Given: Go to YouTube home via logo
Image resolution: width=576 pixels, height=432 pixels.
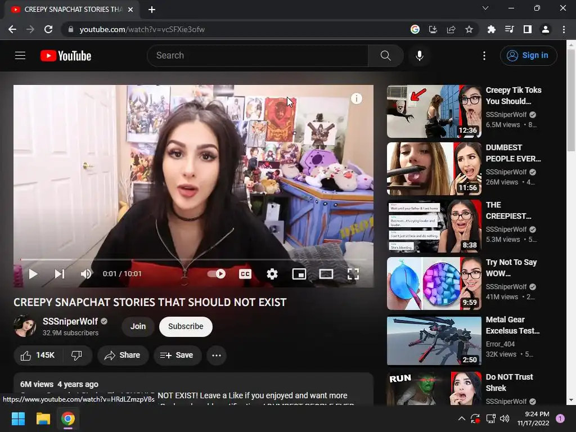Looking at the screenshot, I should 66,56.
